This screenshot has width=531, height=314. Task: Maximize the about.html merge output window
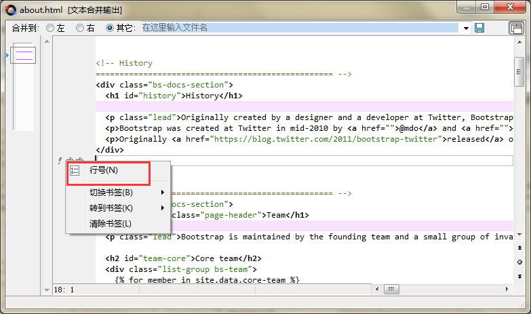pos(485,7)
